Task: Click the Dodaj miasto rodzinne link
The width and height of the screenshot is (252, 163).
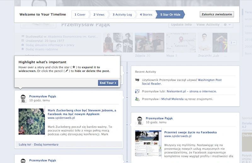Action: pyautogui.click(x=42, y=49)
